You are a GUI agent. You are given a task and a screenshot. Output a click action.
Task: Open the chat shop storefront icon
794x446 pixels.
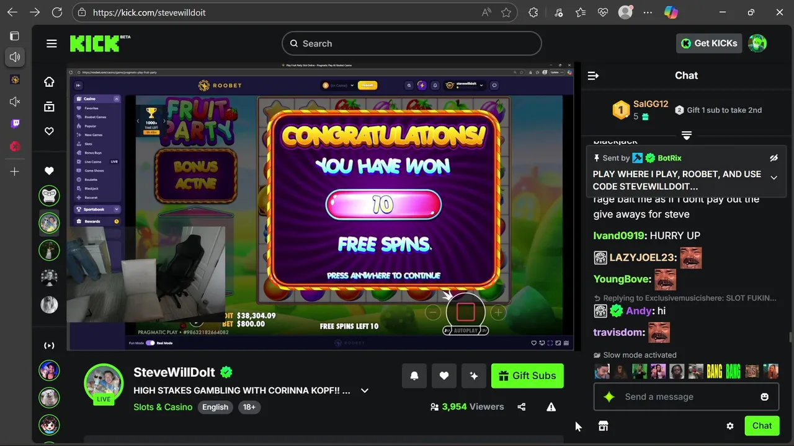click(x=603, y=426)
